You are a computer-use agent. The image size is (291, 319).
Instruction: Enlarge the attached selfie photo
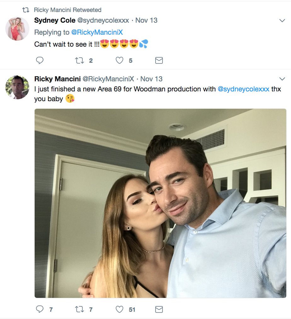tap(160, 203)
